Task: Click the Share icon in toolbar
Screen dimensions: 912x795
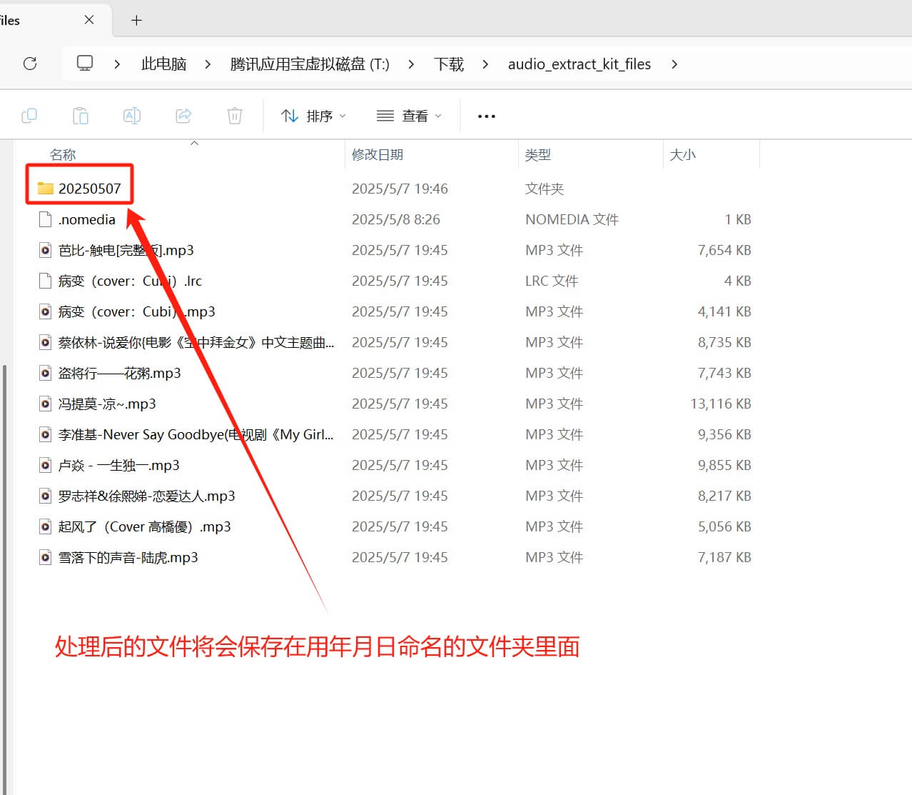Action: click(183, 116)
